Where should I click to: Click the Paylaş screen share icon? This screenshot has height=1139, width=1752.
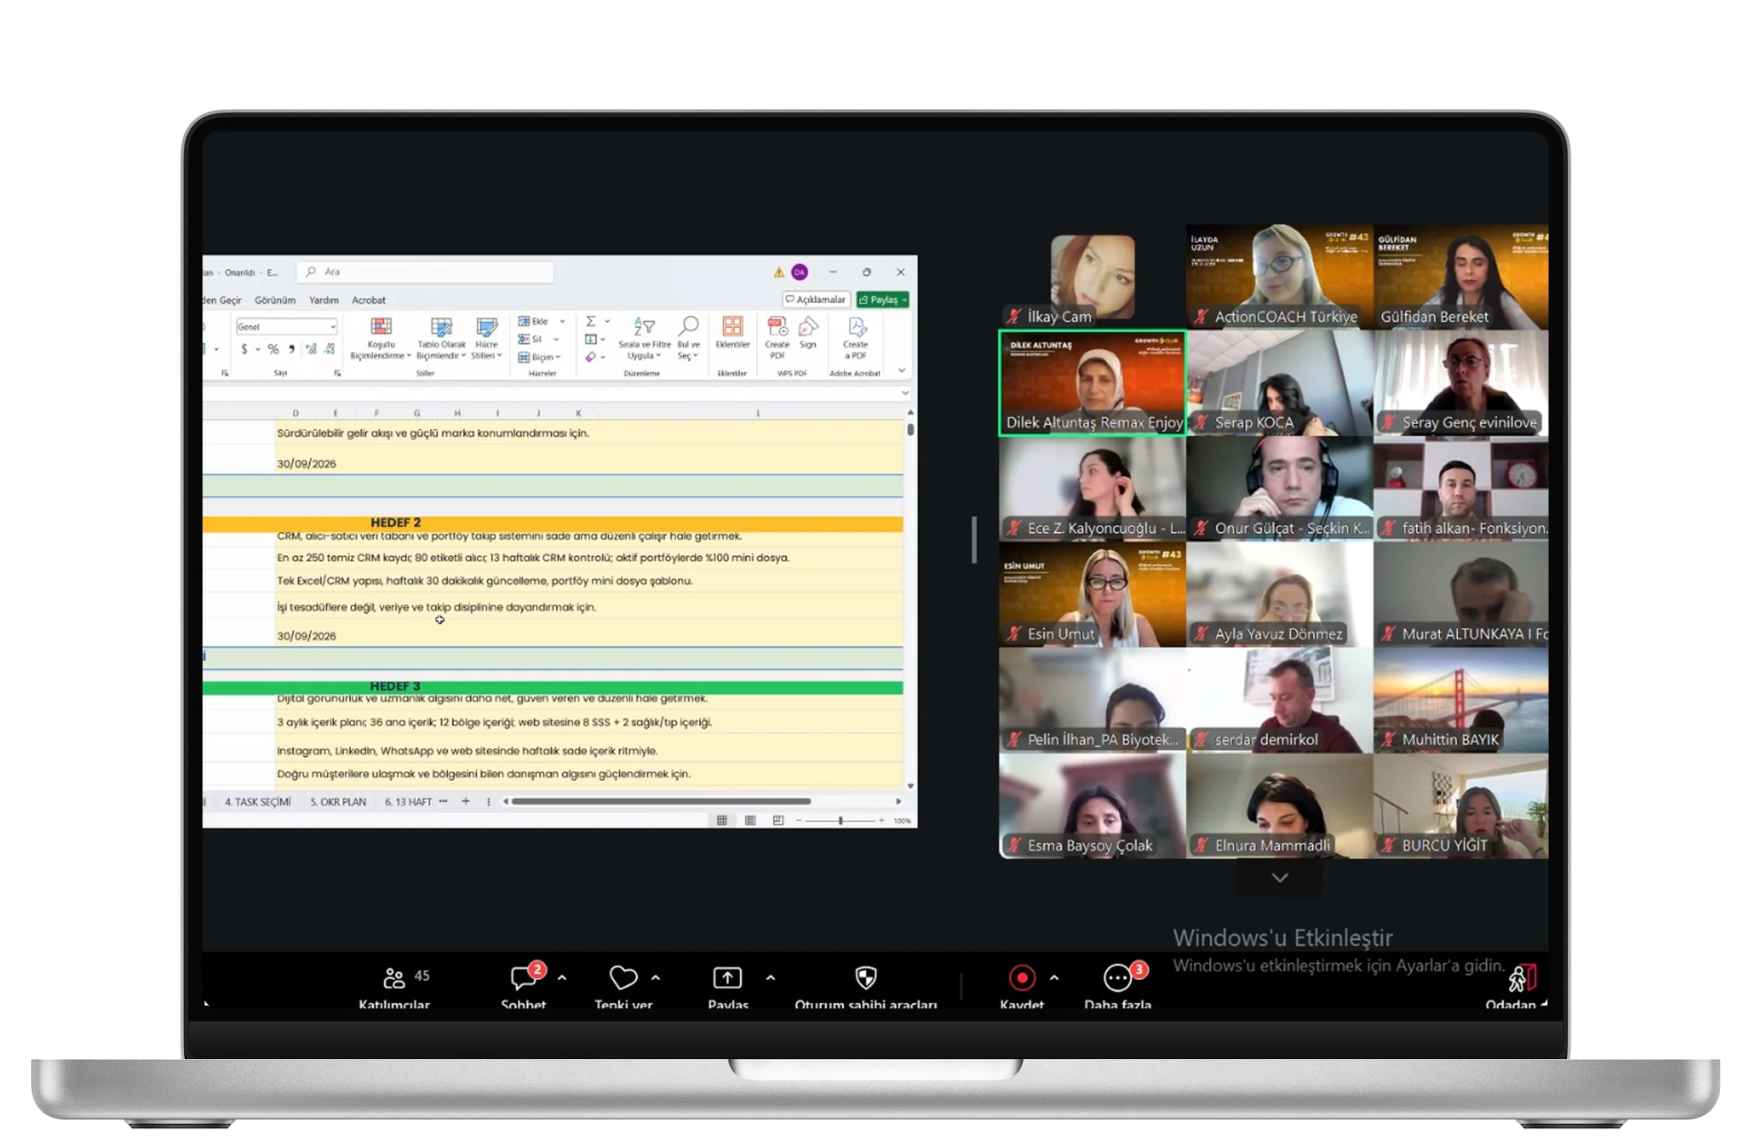[728, 978]
